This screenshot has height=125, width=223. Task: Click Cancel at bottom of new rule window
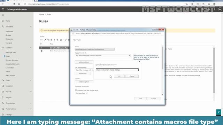click(x=154, y=99)
